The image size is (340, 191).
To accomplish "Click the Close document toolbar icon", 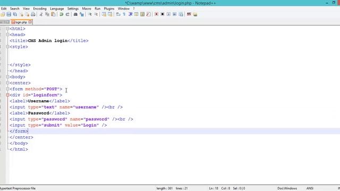I will tap(21, 14).
